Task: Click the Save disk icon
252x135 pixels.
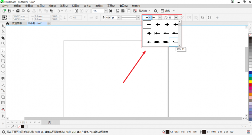Action: [x=18, y=11]
